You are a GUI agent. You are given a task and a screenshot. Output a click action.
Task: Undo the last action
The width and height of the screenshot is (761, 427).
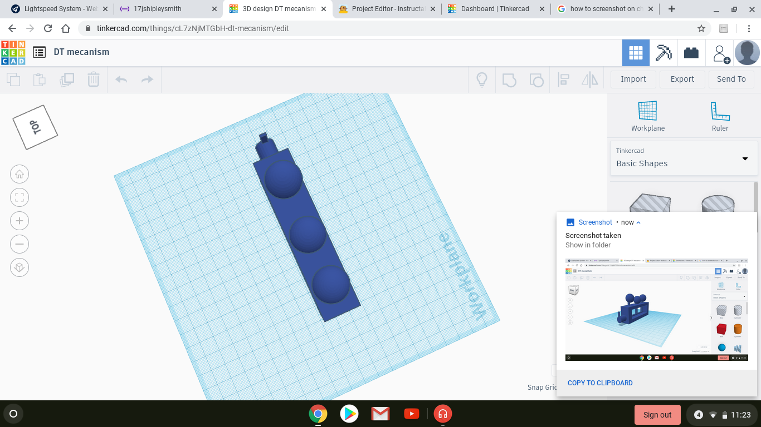click(x=121, y=80)
